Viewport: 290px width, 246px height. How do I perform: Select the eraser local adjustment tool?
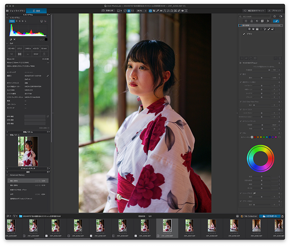tap(273, 29)
